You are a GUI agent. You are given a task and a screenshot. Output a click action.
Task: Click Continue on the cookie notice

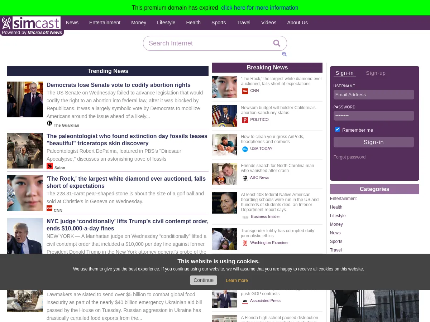tap(204, 280)
